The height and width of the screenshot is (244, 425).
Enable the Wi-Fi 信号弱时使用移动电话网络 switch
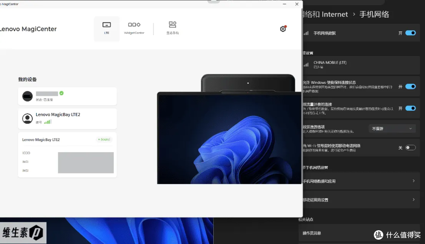click(410, 148)
